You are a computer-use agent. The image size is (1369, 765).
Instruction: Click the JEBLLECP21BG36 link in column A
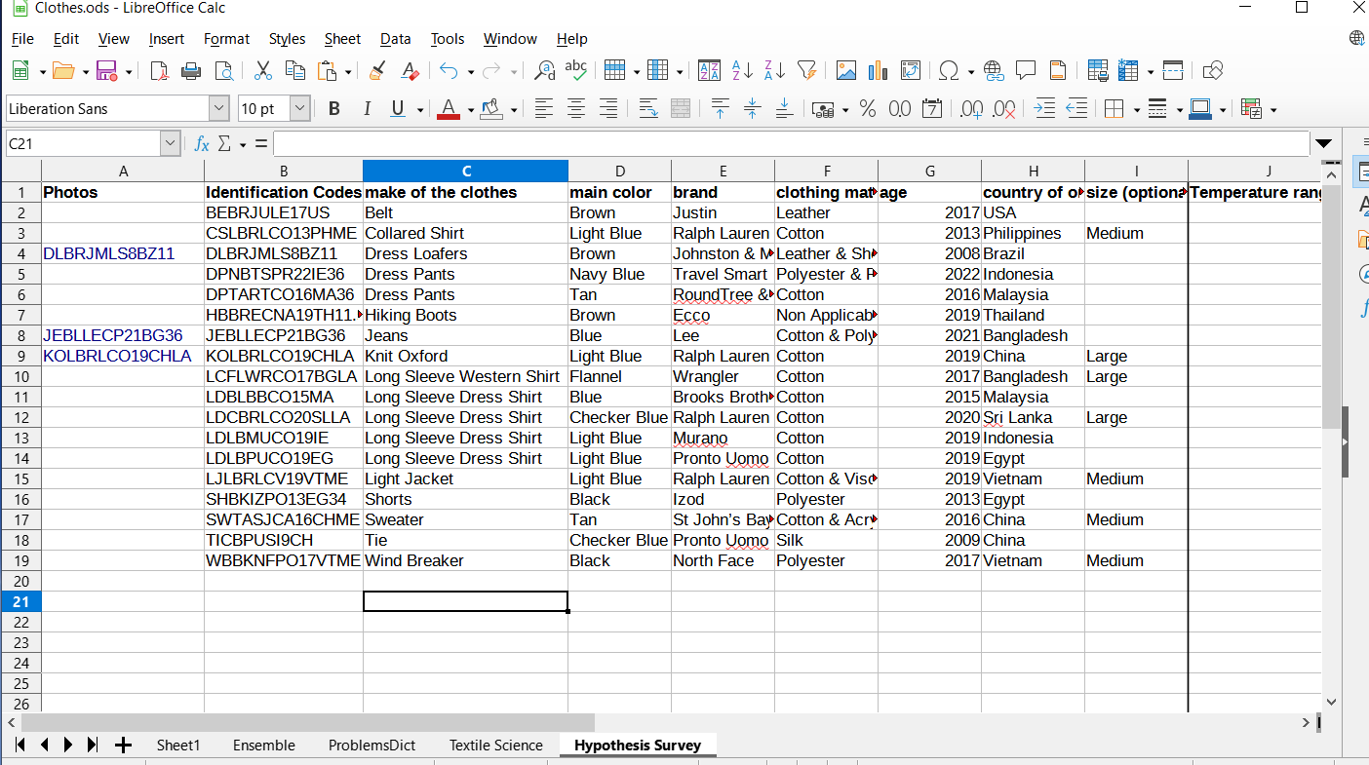point(112,335)
